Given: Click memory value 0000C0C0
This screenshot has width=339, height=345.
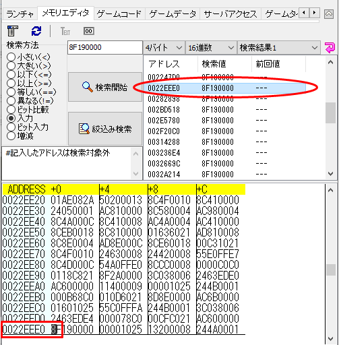Looking at the screenshot, I should (218, 265).
